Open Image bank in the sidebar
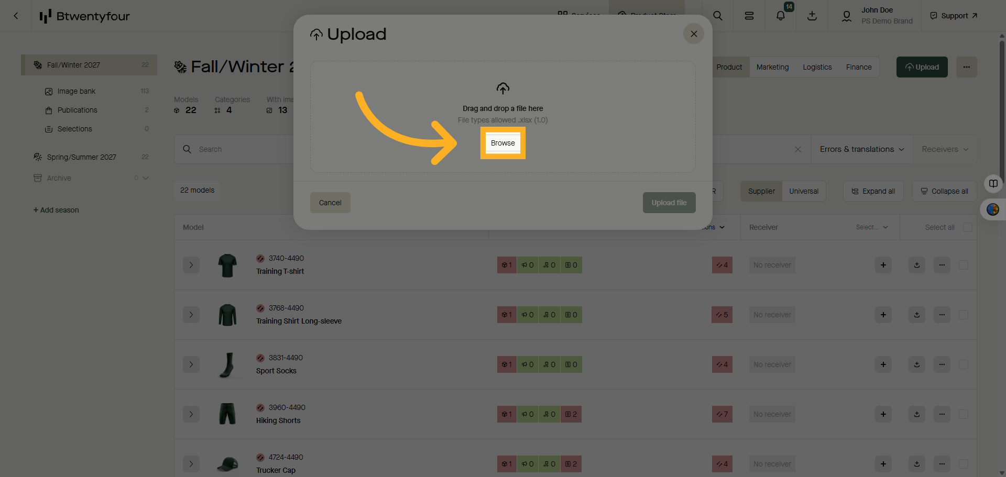The width and height of the screenshot is (1006, 477). pos(76,91)
